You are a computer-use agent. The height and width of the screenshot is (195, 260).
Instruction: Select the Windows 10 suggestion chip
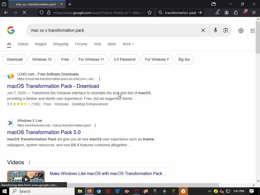pyautogui.click(x=42, y=59)
